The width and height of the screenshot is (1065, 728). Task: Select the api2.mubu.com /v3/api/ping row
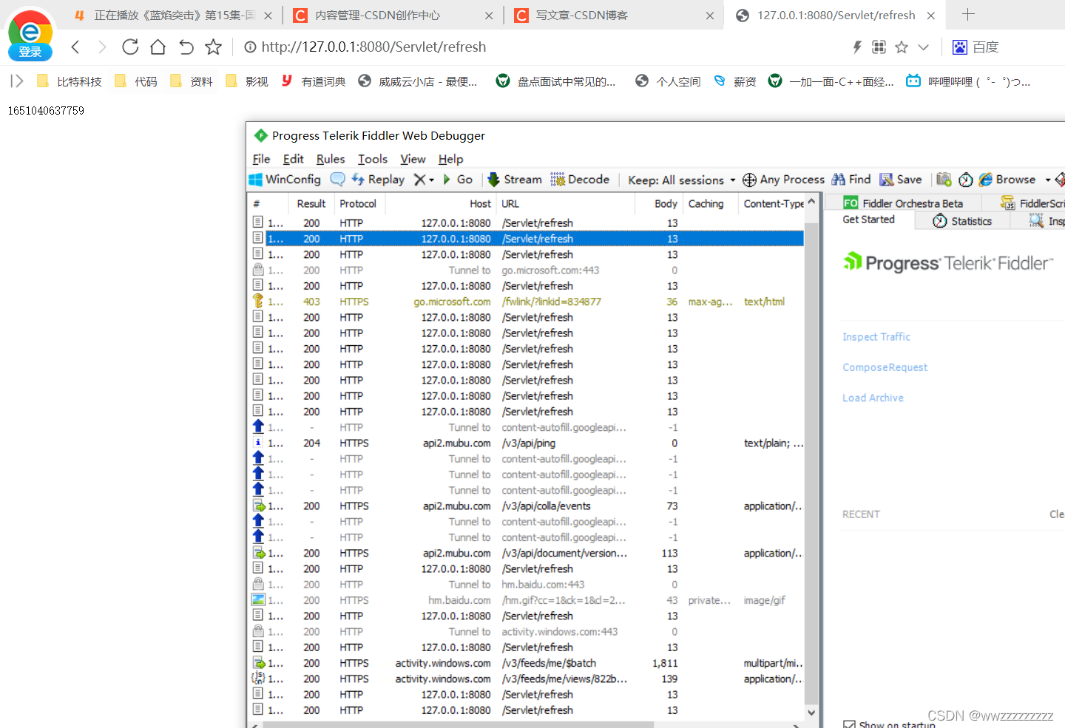click(527, 443)
